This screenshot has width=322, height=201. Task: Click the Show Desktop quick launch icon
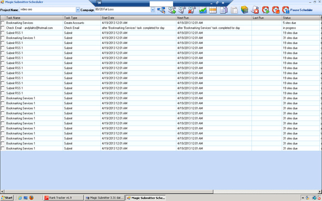tap(26, 198)
